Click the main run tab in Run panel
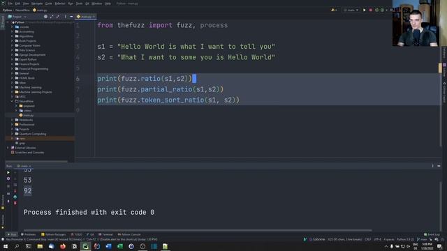This screenshot has height=251, width=447. [24, 166]
